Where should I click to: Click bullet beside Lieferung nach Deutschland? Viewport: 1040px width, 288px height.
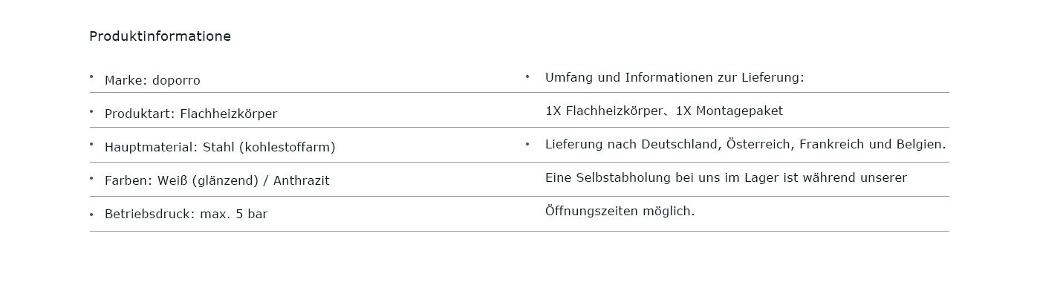[527, 144]
